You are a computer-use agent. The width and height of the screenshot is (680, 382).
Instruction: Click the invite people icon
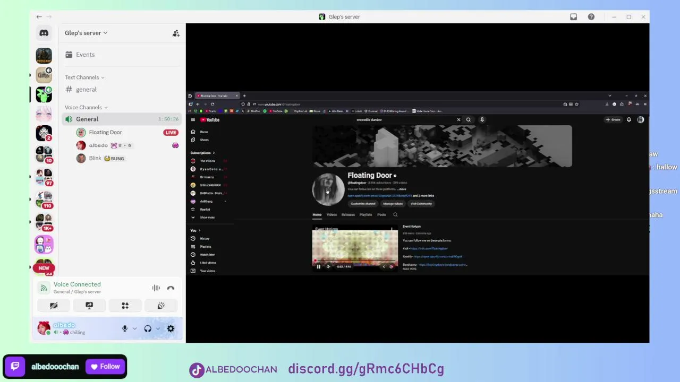point(176,33)
